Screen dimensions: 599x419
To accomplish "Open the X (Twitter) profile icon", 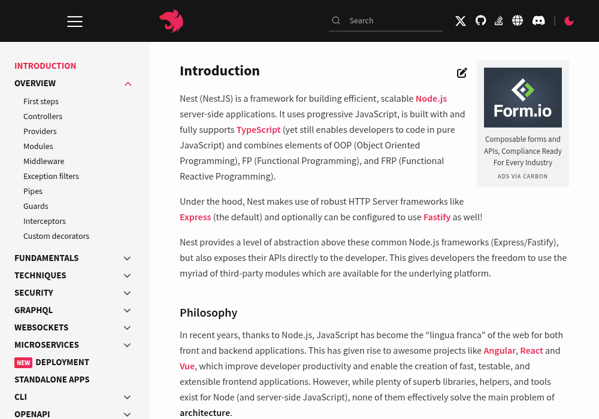I will (x=461, y=20).
